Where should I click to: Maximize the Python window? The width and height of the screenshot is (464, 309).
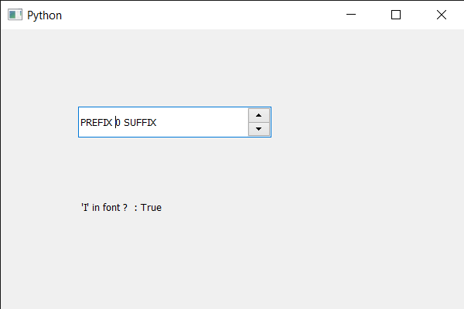coord(396,15)
